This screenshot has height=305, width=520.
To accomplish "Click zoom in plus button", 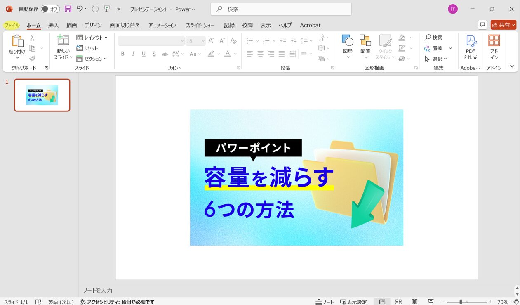I will pyautogui.click(x=491, y=302).
